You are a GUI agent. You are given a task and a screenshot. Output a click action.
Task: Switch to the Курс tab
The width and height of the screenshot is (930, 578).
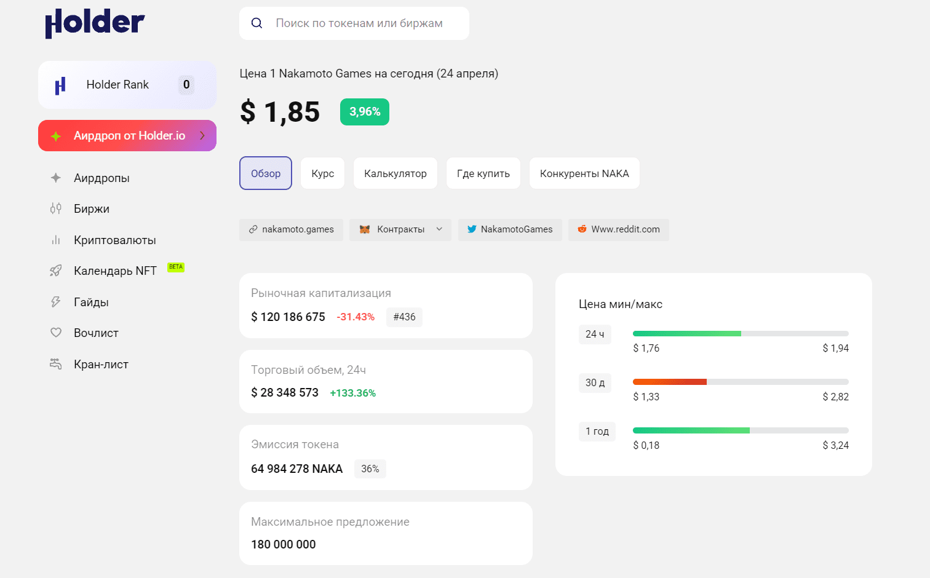tap(323, 173)
